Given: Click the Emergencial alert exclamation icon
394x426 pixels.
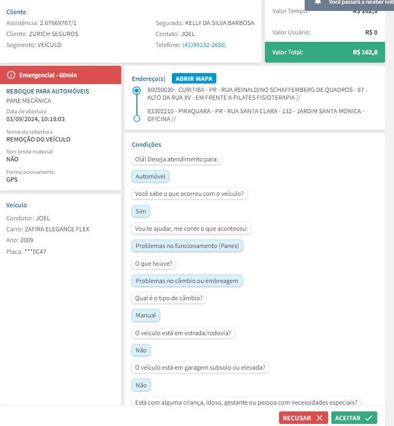Looking at the screenshot, I should point(11,75).
